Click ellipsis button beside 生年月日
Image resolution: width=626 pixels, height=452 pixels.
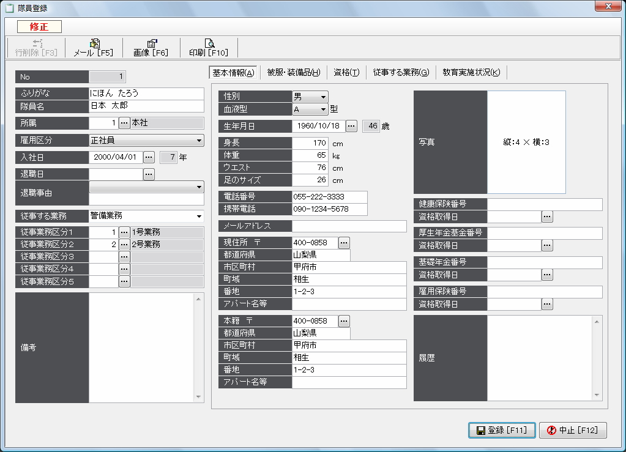click(351, 126)
